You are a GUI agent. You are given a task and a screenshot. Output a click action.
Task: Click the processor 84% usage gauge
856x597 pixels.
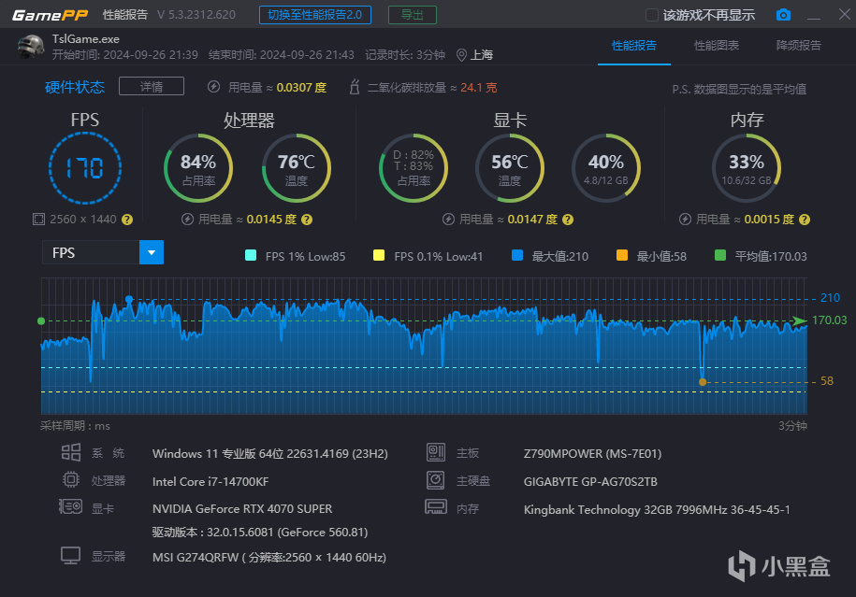(198, 168)
